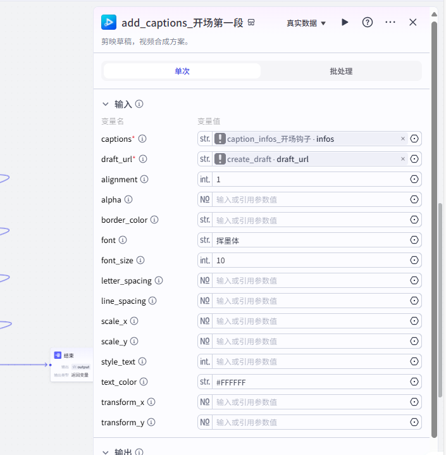Switch to the 批处理 tab

click(x=341, y=71)
